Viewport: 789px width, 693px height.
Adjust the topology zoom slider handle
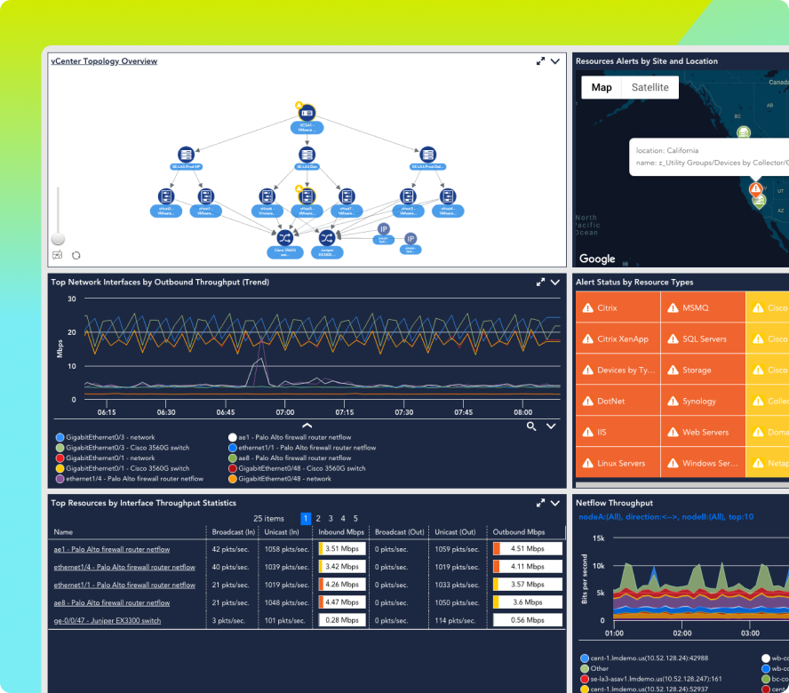click(x=58, y=238)
